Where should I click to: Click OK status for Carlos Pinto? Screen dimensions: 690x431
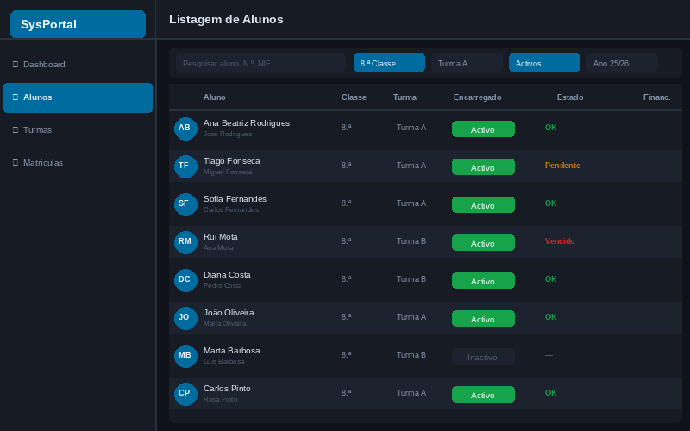(x=550, y=393)
